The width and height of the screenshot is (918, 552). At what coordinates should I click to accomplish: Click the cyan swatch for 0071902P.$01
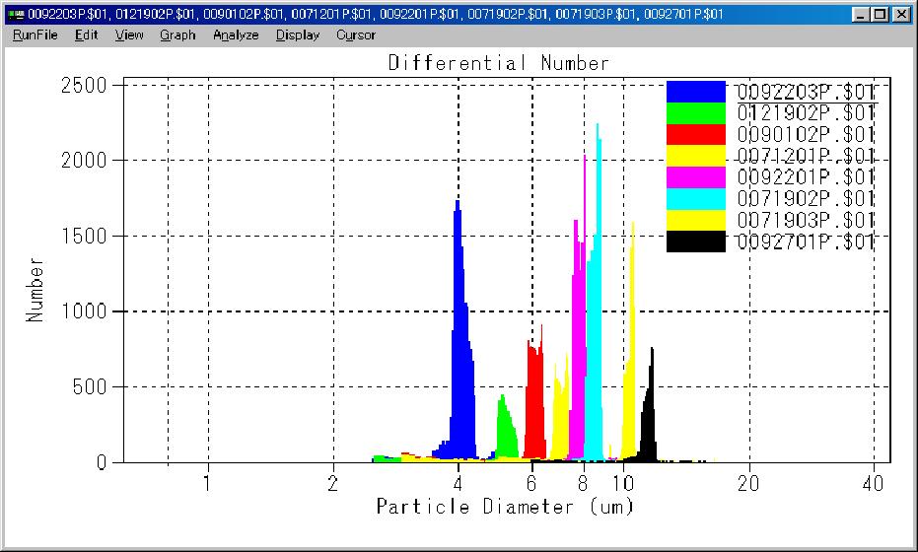point(695,199)
